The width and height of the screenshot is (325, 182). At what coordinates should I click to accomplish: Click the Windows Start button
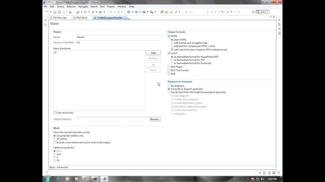47,179
